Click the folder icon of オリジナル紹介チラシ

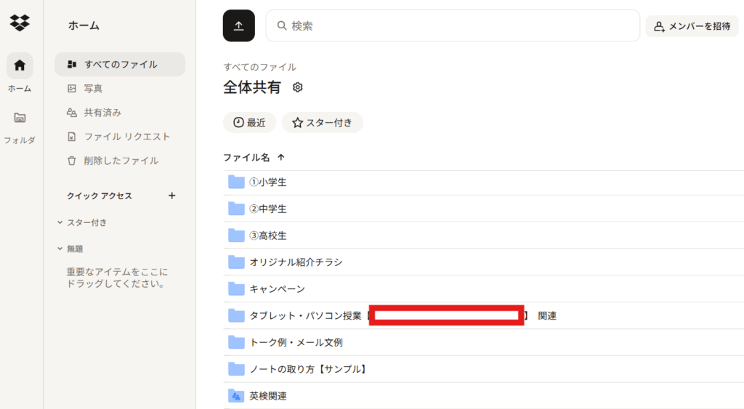tap(236, 262)
